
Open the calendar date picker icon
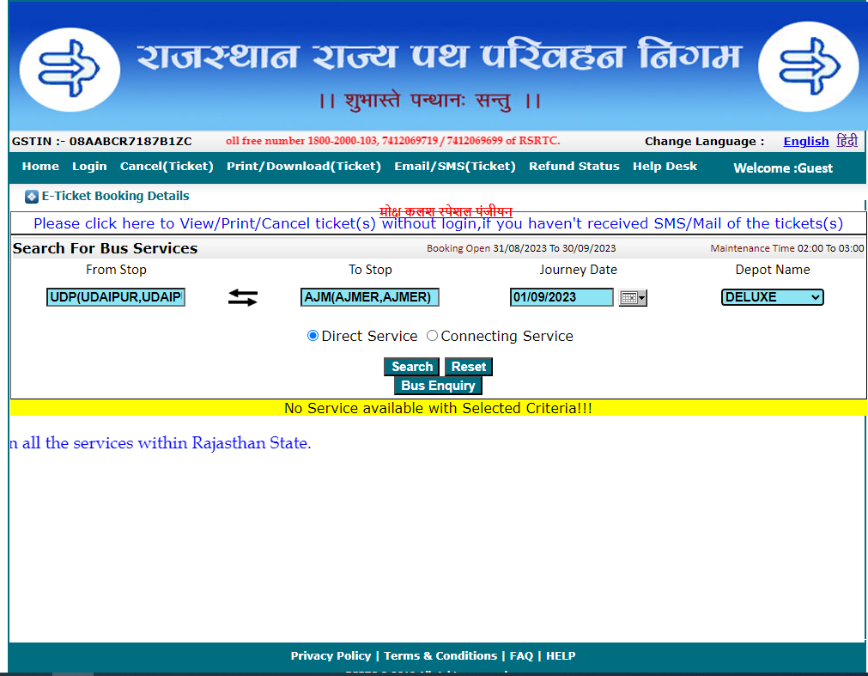tap(632, 298)
